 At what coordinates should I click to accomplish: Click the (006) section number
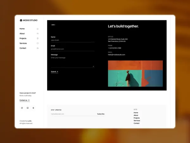coord(53,25)
